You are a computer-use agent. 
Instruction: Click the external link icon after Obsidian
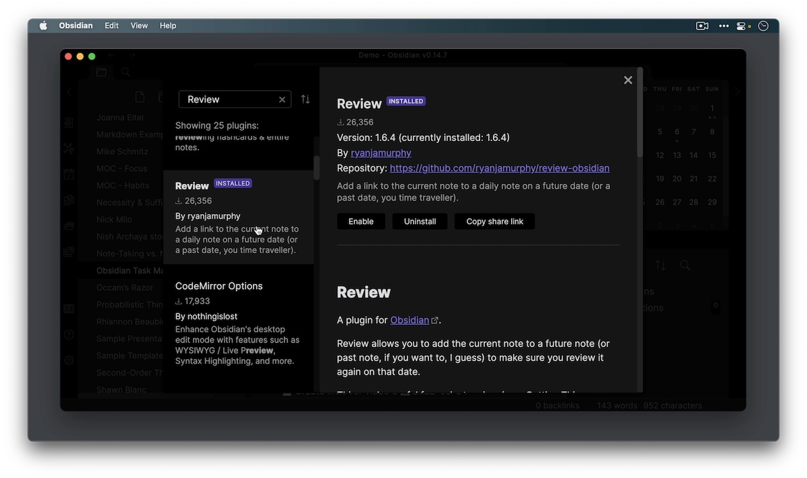pyautogui.click(x=434, y=320)
